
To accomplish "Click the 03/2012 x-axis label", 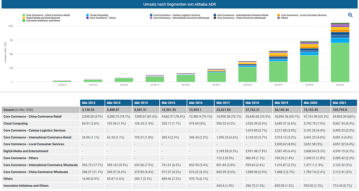I will click(62, 85).
